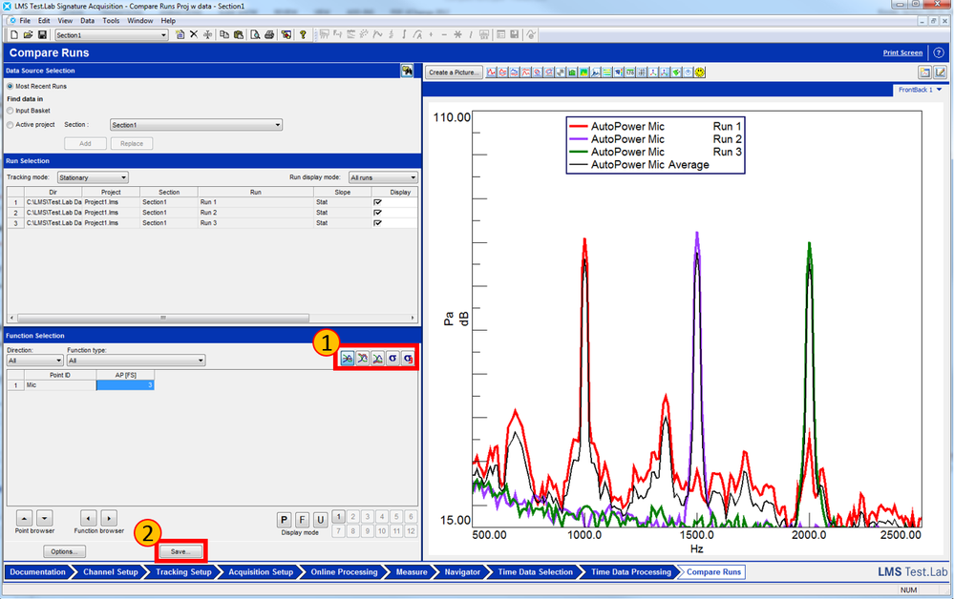The image size is (954, 599).
Task: Select the Active project radio button
Action: pos(10,125)
